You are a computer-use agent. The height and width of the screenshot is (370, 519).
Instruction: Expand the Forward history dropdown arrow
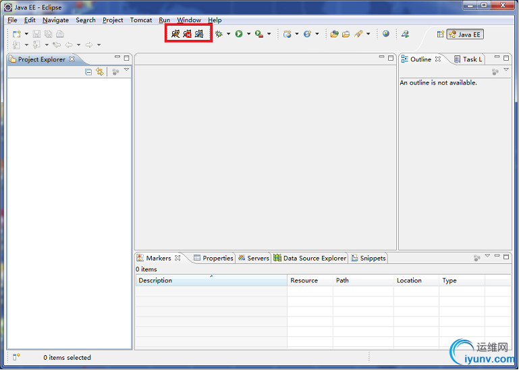click(99, 45)
